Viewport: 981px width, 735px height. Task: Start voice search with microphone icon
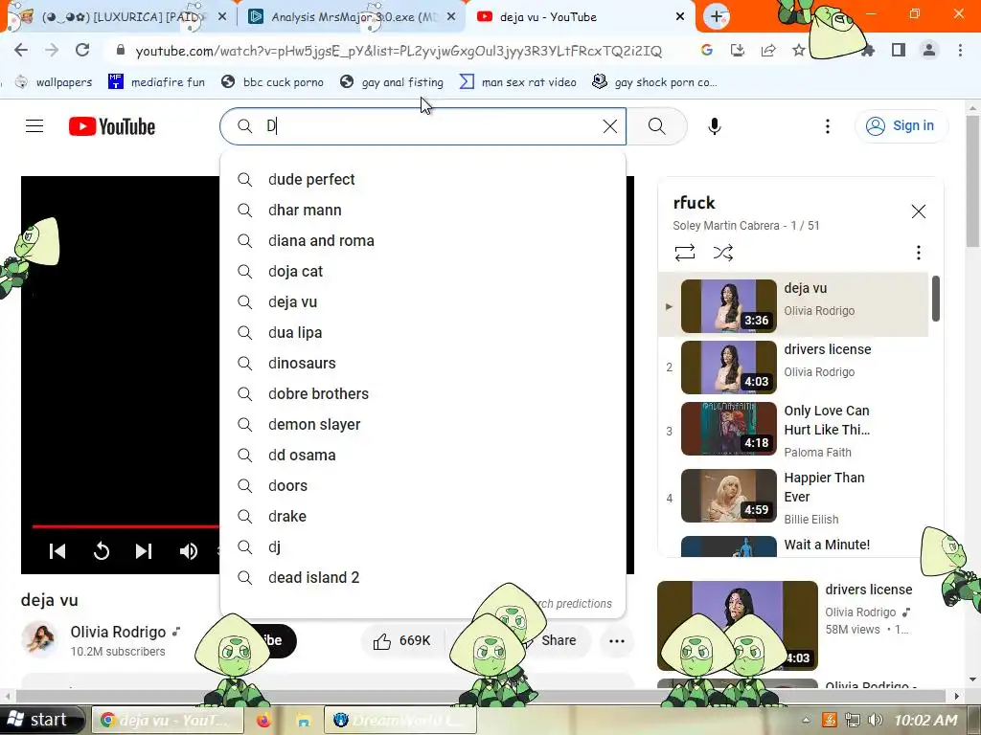point(714,126)
